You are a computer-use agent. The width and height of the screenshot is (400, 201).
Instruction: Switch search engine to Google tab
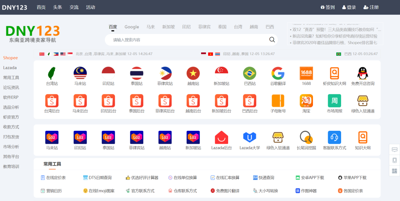click(x=131, y=27)
